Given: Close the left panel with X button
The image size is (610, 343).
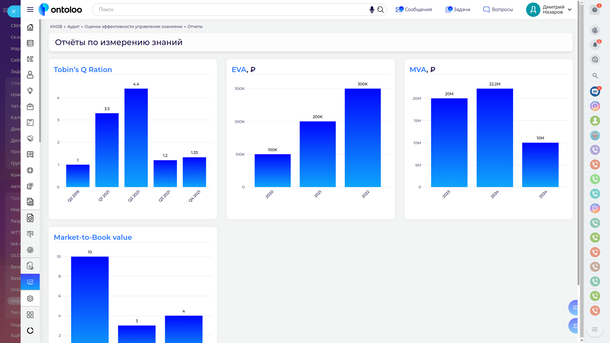Looking at the screenshot, I should tap(14, 11).
